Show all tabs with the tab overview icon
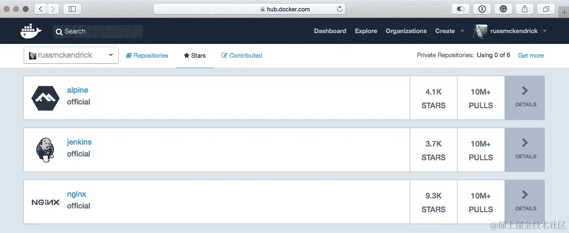Image resolution: width=569 pixels, height=233 pixels. pos(546,9)
